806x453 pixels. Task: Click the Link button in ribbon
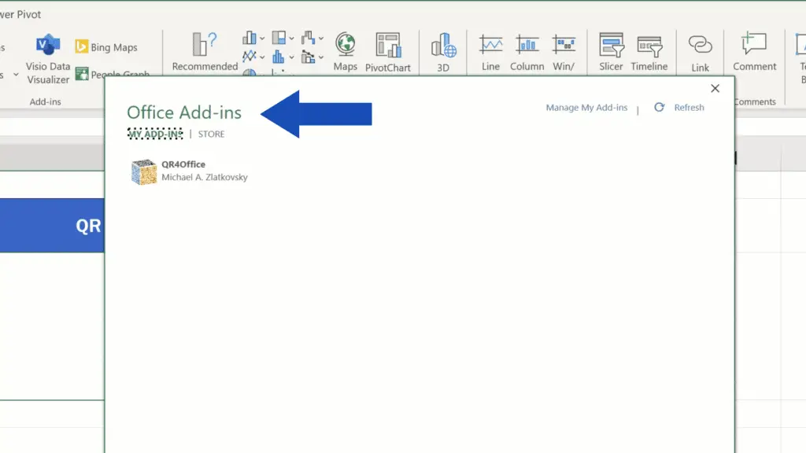700,52
